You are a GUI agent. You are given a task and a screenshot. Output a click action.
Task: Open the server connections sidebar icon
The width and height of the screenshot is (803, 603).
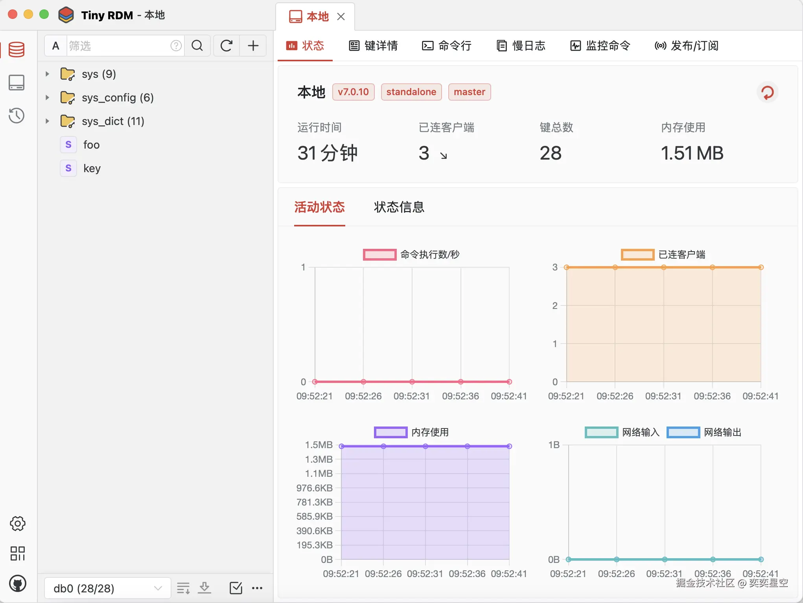click(x=17, y=83)
